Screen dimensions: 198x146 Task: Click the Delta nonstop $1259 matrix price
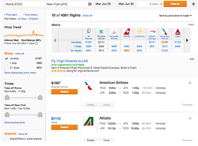click(x=178, y=42)
